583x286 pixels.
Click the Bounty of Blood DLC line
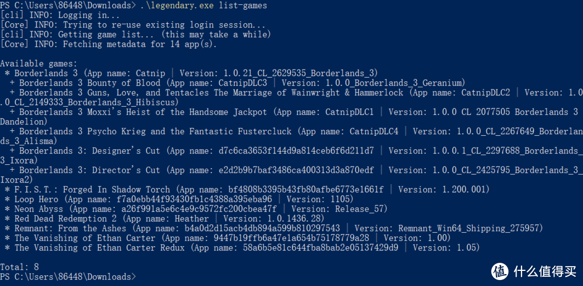237,83
